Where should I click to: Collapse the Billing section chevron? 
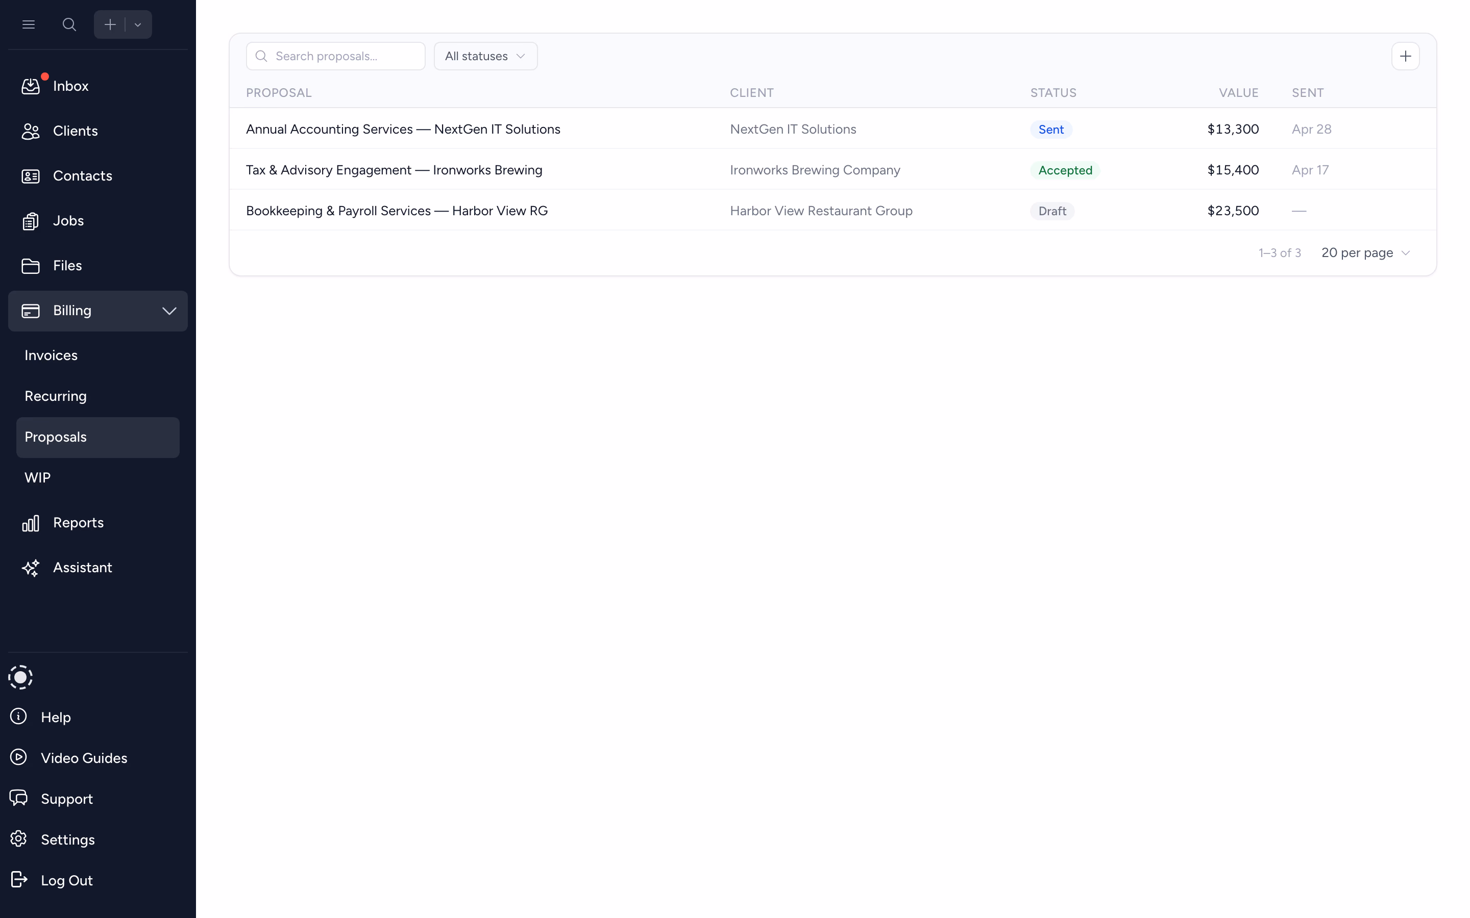coord(169,311)
